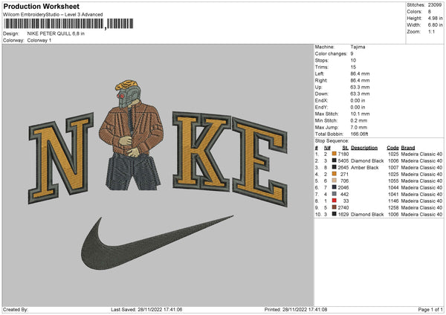Click the 'Brand' column header
Image resolution: width=446 pixels, height=315 pixels.
click(x=408, y=148)
